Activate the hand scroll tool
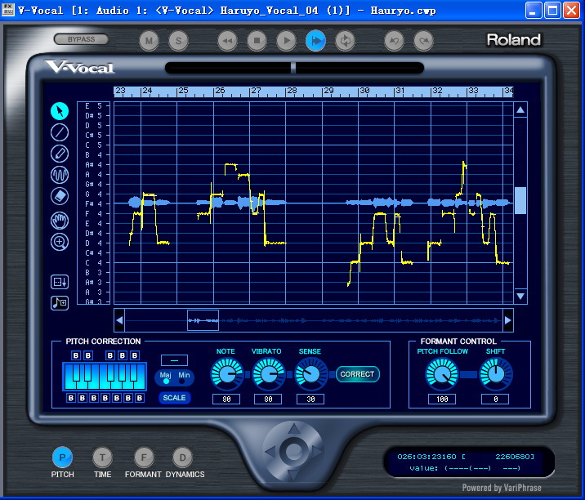 tap(60, 220)
